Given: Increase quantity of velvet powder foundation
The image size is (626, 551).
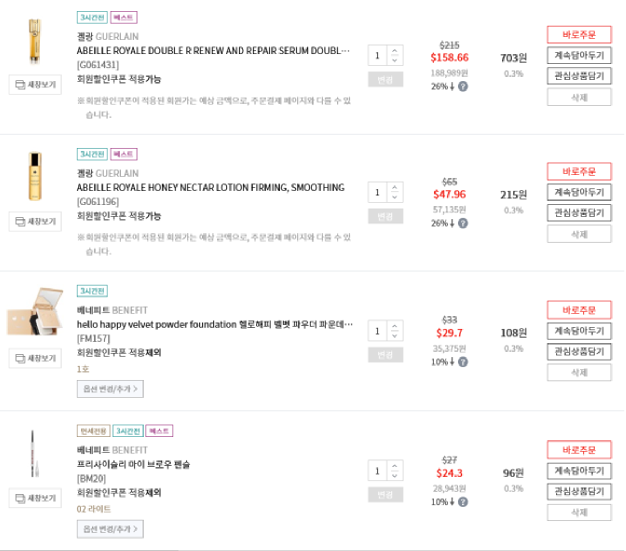Looking at the screenshot, I should point(395,326).
